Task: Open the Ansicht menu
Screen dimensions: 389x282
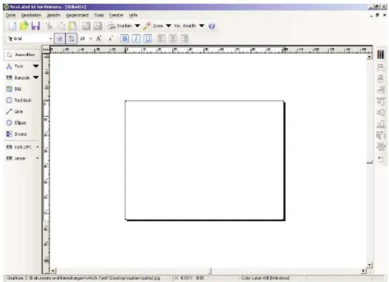Action: coord(53,15)
